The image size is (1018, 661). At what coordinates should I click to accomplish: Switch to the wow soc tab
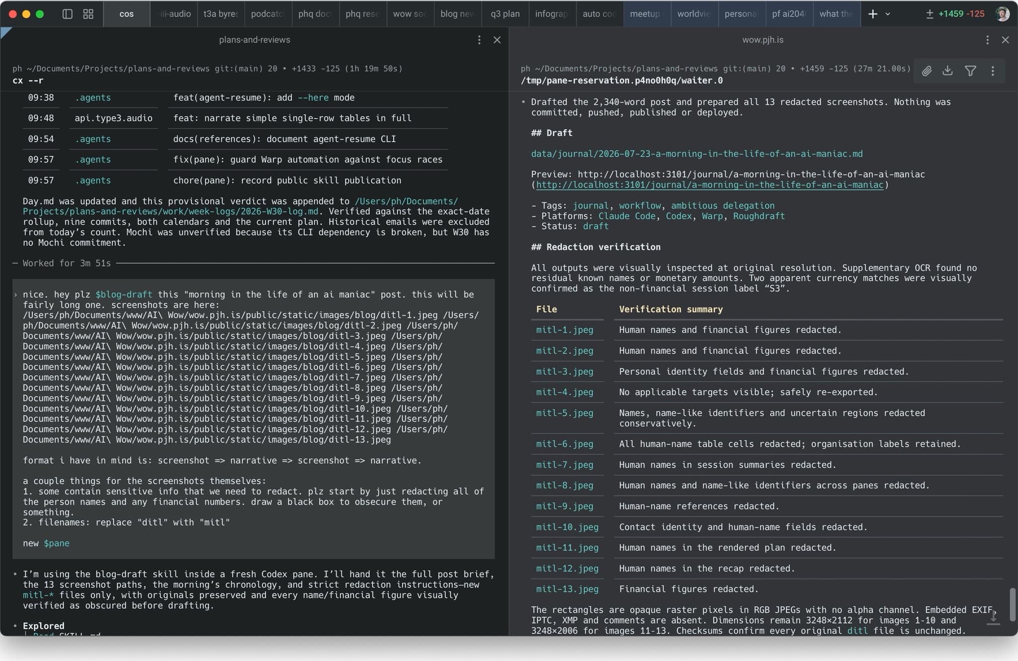(410, 14)
